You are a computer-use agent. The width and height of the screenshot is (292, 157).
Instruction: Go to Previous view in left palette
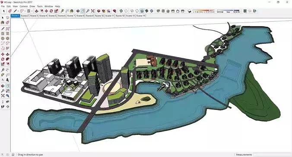[x=7, y=96]
